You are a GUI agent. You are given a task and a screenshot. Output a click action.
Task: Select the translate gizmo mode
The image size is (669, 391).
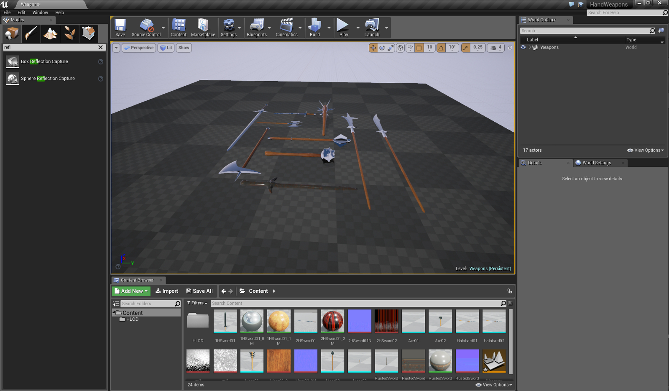(373, 48)
